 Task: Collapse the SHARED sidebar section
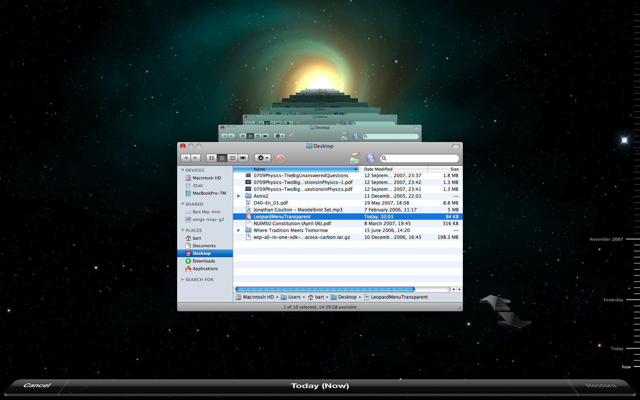point(183,204)
